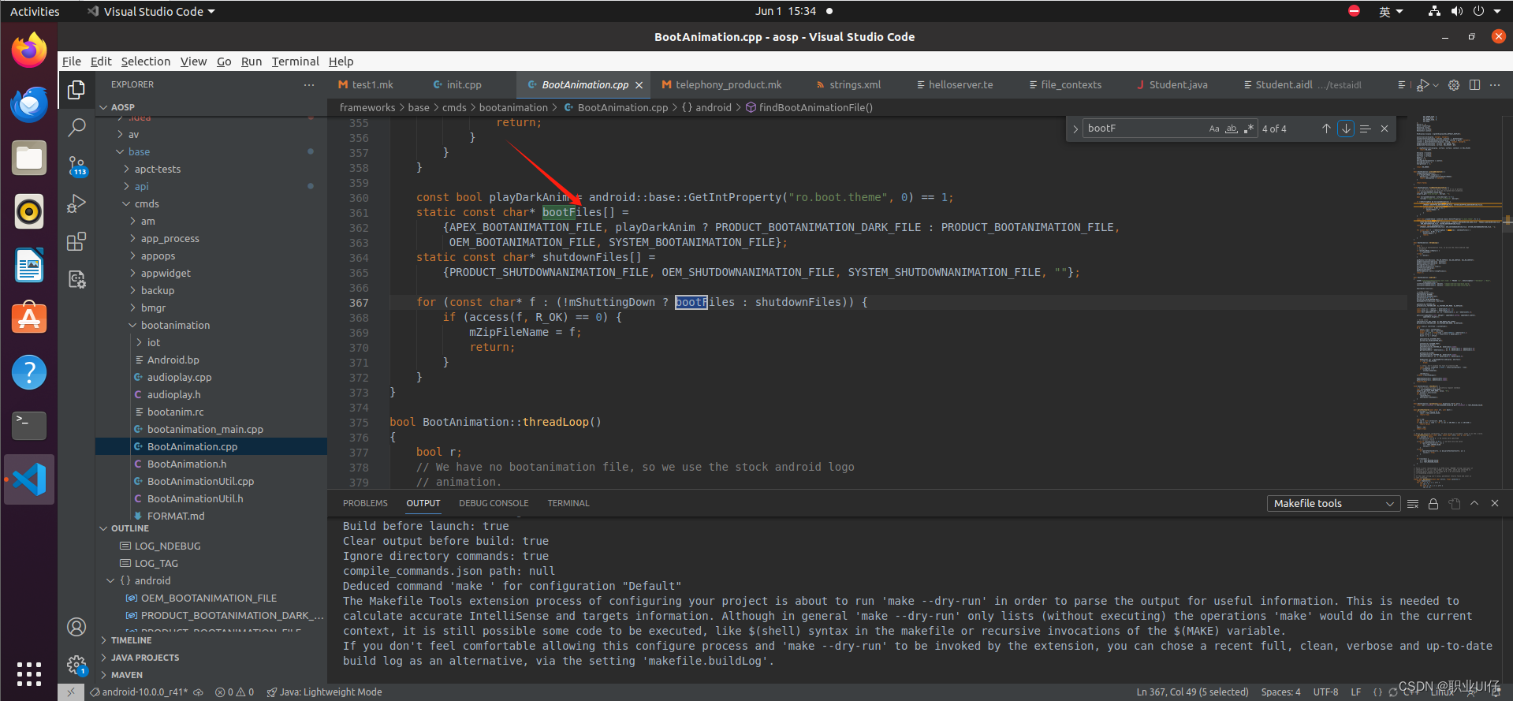The height and width of the screenshot is (701, 1513).
Task: Toggle Match Whole Word in find widget
Action: coord(1232,129)
